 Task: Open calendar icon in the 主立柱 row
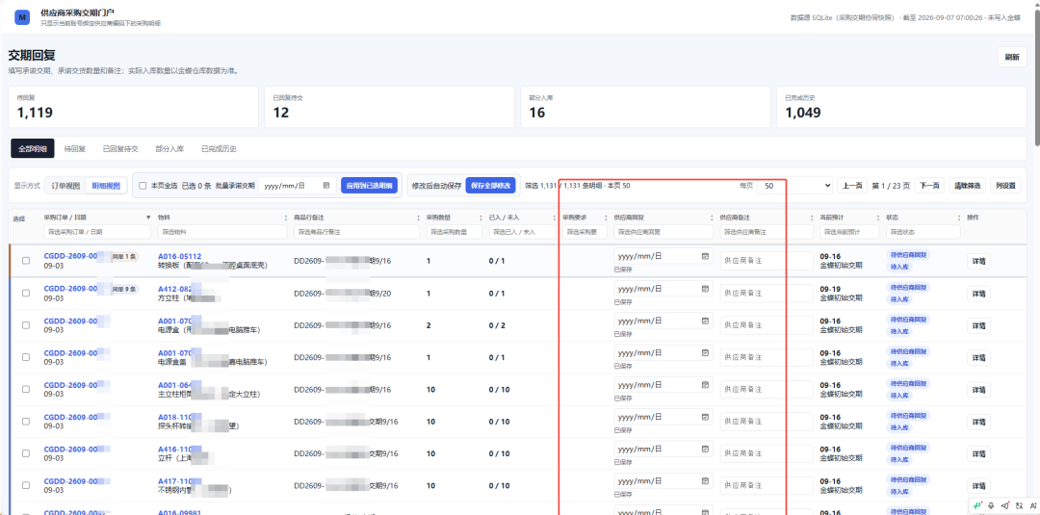(x=705, y=384)
